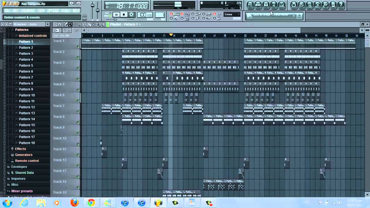370x208 pixels.
Task: Select Pattern 5 in Browser list
Action: (26, 66)
